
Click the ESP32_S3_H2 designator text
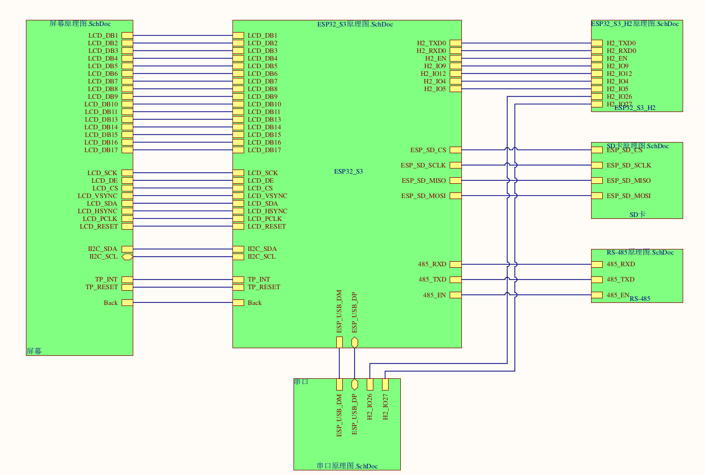click(635, 107)
